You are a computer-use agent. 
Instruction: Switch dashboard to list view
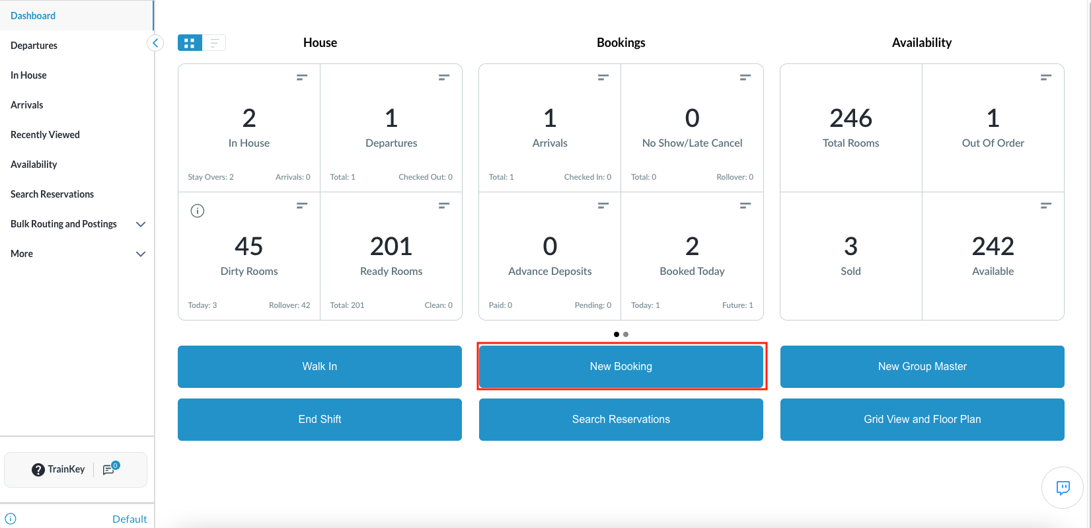(x=214, y=43)
